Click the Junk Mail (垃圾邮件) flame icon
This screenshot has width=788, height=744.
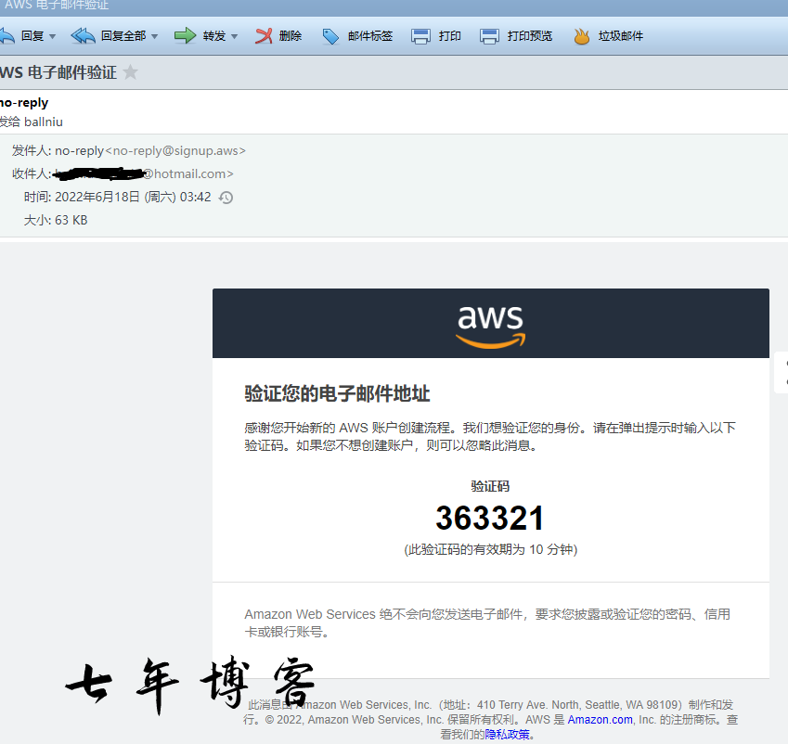[x=581, y=36]
